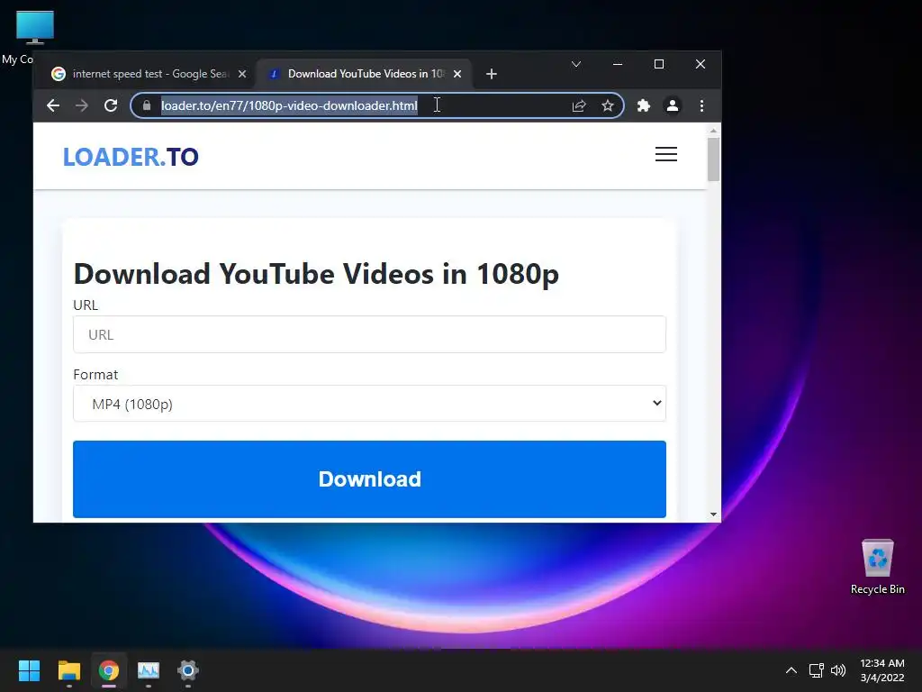
Task: Open the system monitor taskbar icon
Action: 149,670
